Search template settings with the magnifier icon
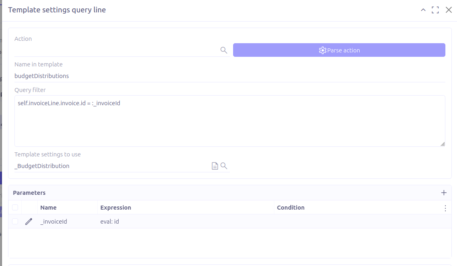Screen dimensions: 457x266 click(x=224, y=165)
